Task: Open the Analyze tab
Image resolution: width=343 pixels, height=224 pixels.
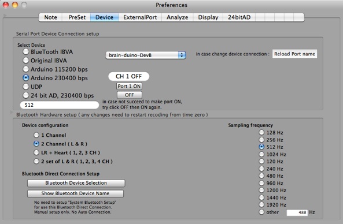Action: pyautogui.click(x=177, y=17)
